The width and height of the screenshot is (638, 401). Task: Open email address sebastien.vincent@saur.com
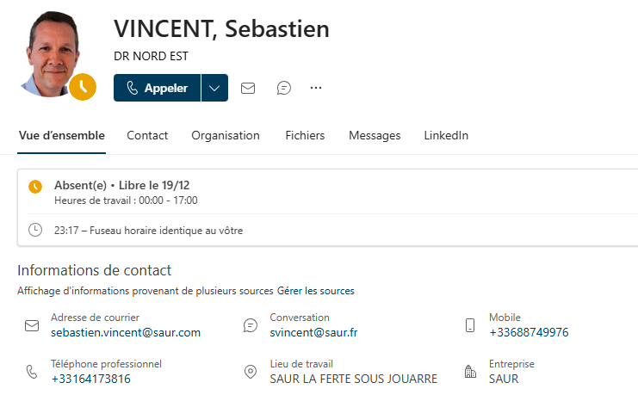tap(126, 332)
